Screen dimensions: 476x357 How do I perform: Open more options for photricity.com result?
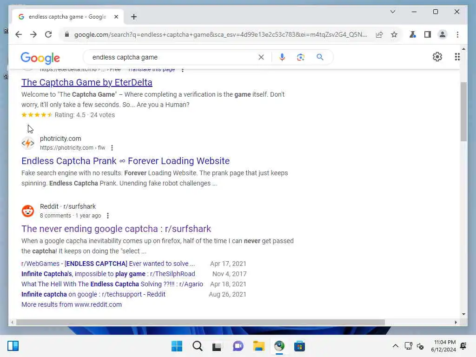[112, 148]
